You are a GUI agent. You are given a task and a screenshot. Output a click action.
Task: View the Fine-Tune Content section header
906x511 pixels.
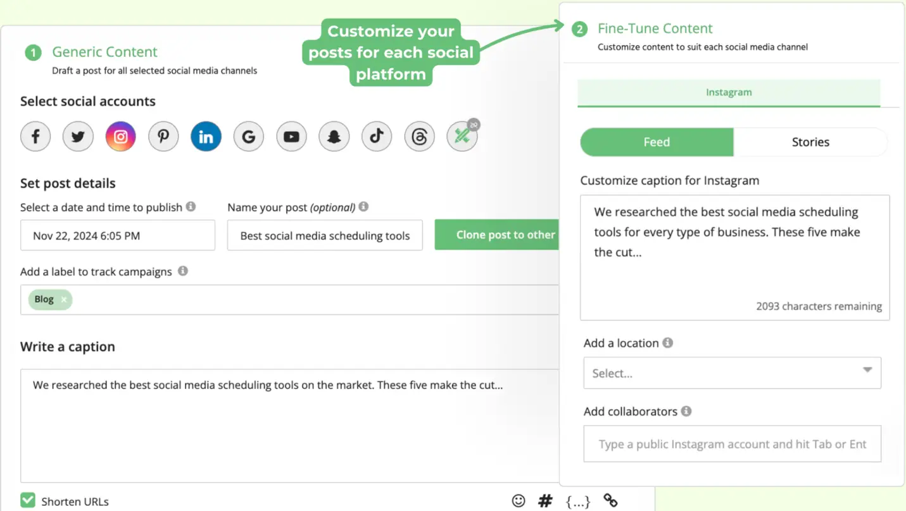655,28
